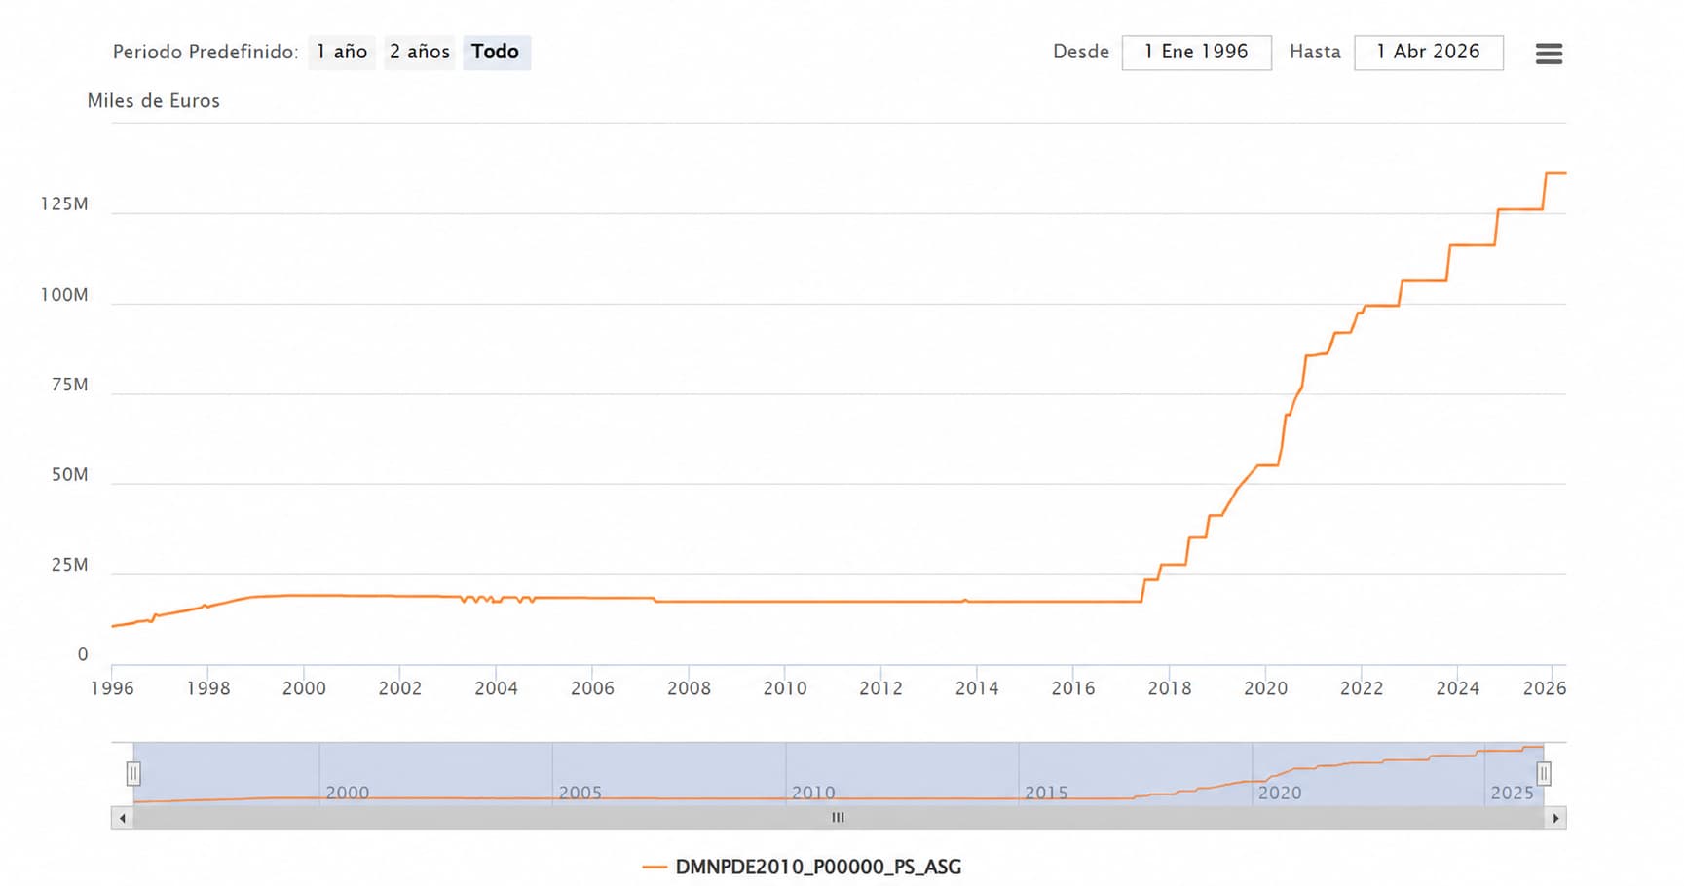1684x886 pixels.
Task: Click the '2008' x-axis label
Action: pos(689,688)
